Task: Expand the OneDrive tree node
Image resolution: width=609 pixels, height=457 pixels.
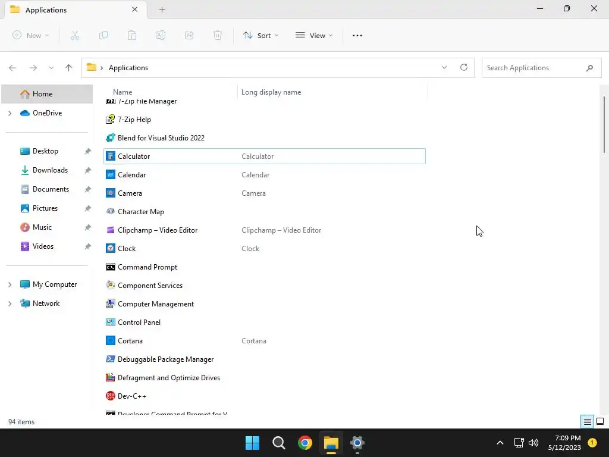Action: point(10,113)
